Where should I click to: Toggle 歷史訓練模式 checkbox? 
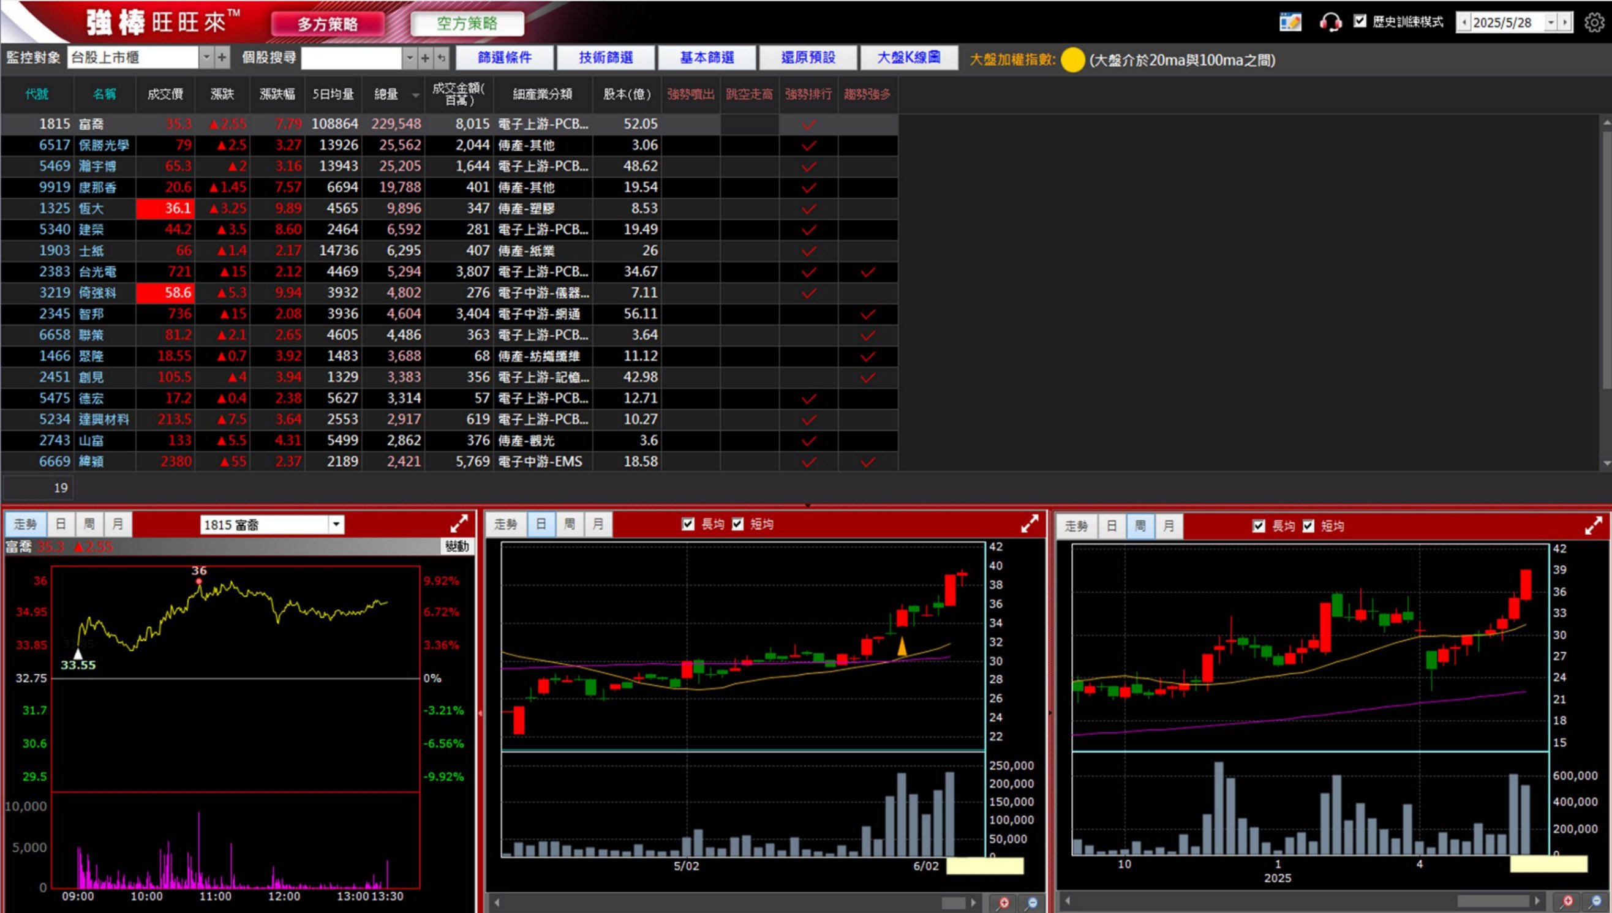click(x=1360, y=21)
